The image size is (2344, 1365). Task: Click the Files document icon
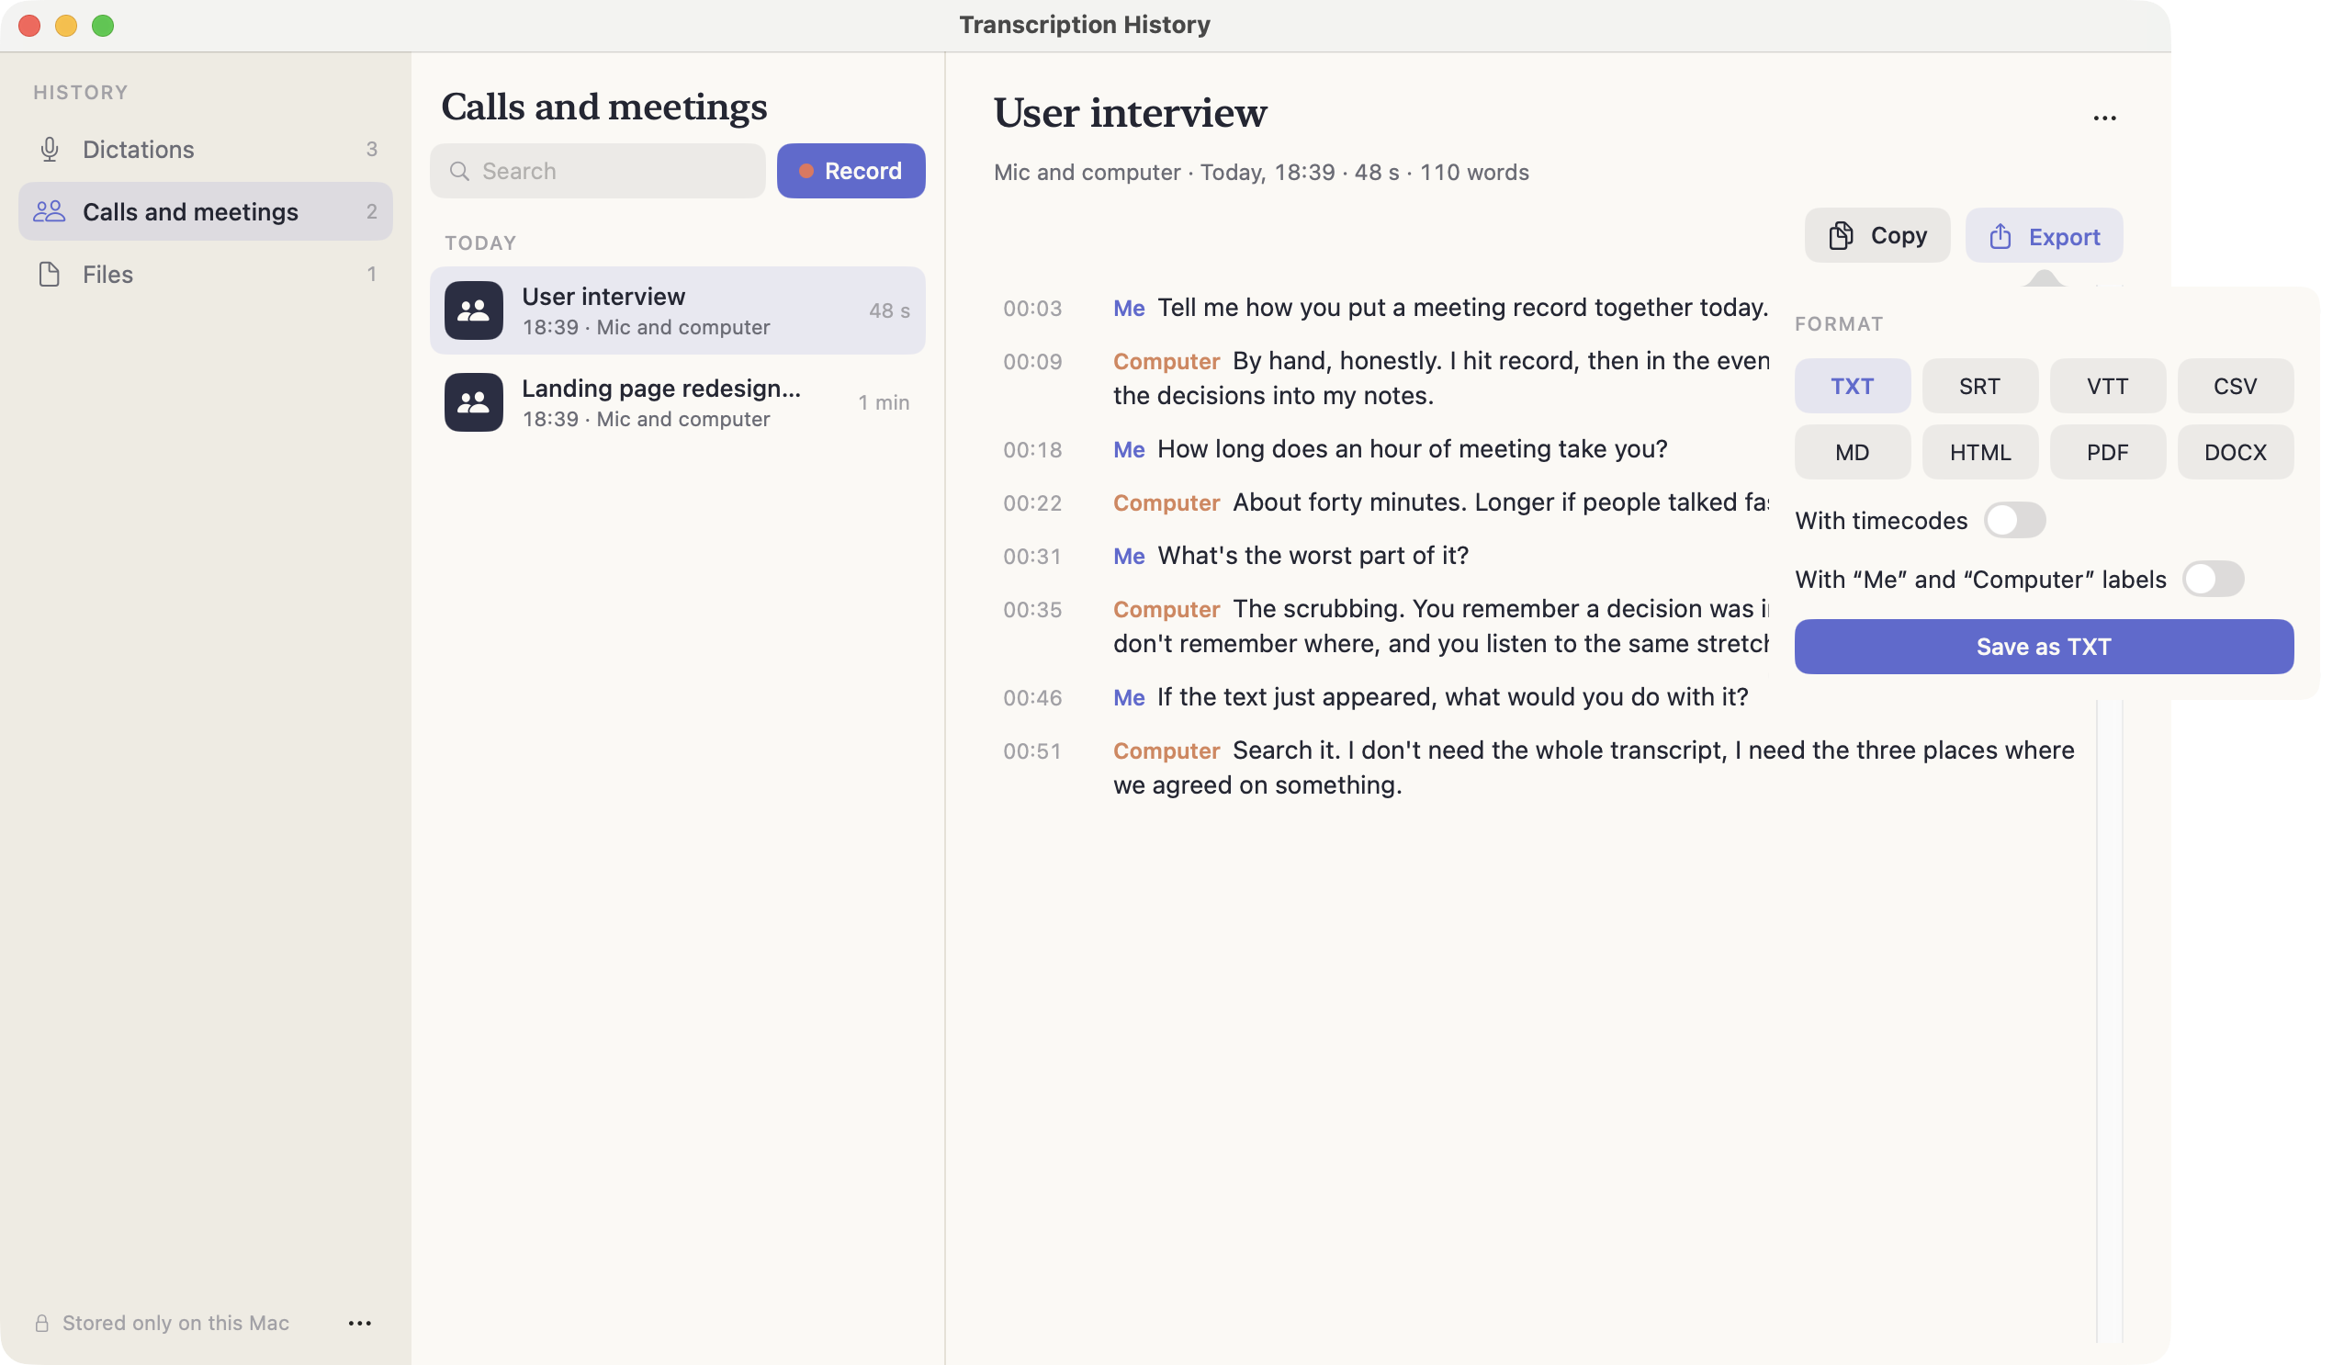50,274
